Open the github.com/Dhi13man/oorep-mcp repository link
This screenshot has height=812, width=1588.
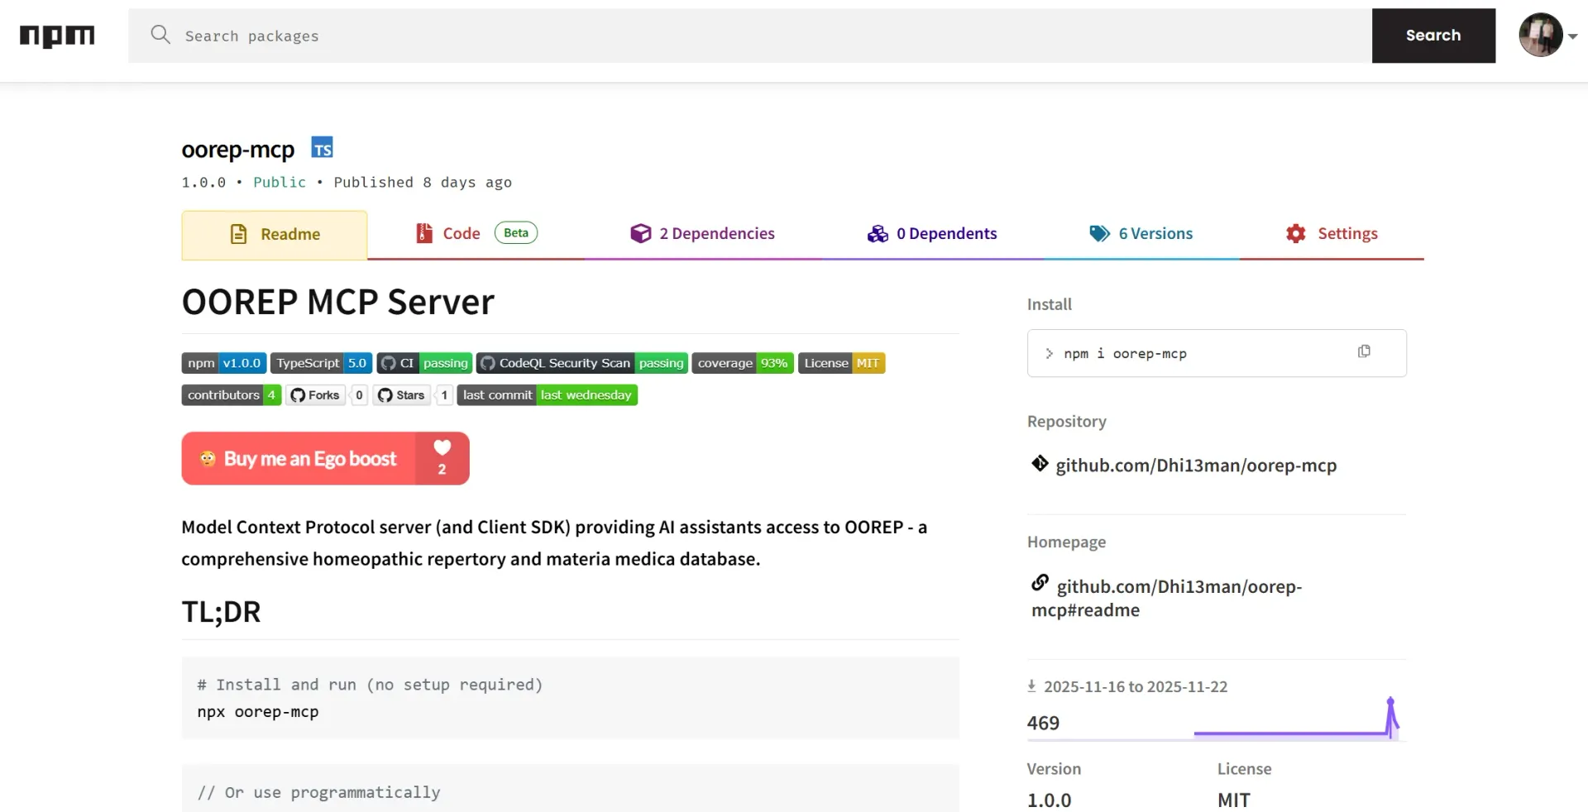1196,465
